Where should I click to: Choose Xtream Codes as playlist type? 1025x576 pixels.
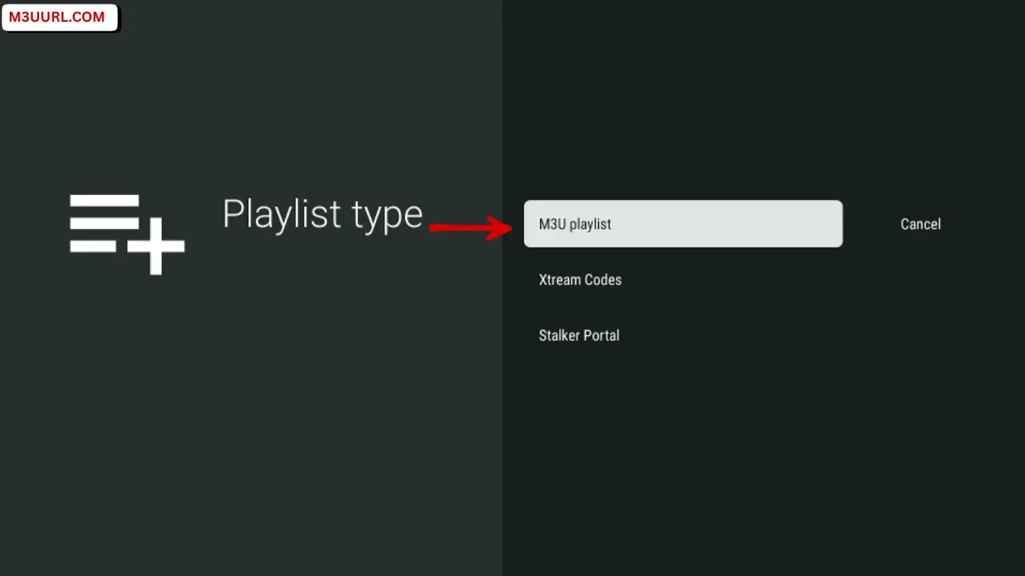580,280
